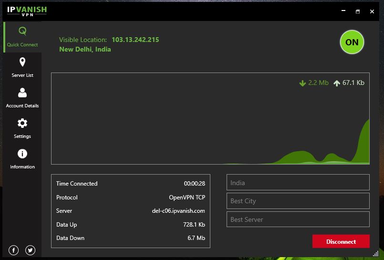Click the 728.1 Kb data up value
The height and width of the screenshot is (260, 384).
click(194, 225)
